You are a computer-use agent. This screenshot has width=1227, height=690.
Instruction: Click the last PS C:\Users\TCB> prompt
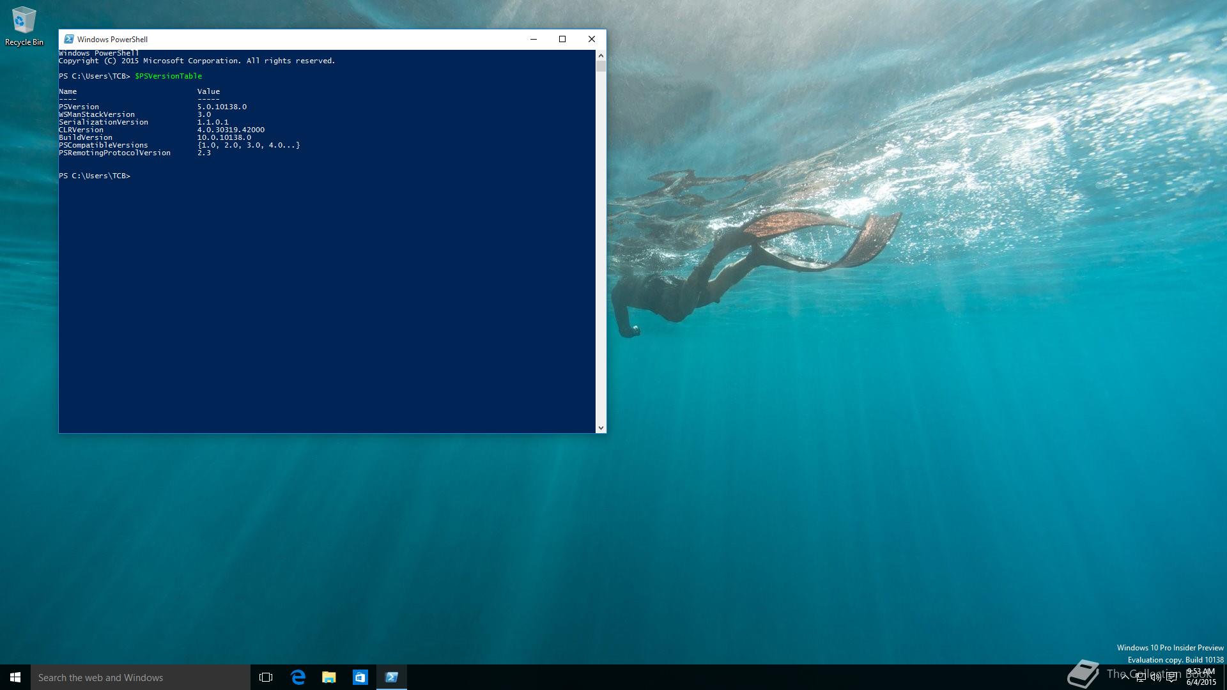tap(95, 176)
